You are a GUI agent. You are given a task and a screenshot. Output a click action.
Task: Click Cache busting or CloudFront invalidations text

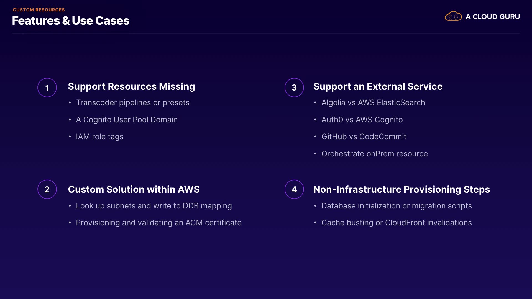396,223
